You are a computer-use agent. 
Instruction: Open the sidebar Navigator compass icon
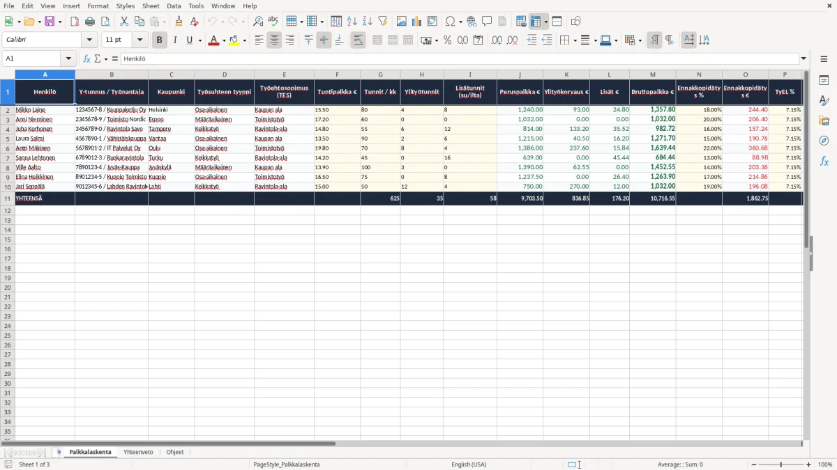(824, 141)
